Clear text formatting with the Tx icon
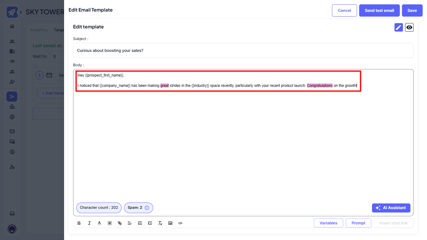Screen dimensions: 427x240 point(160,223)
